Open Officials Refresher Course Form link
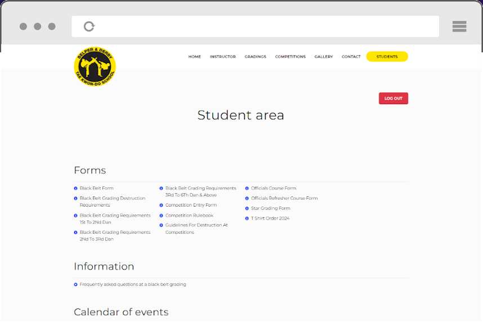Viewport: 483px width, 322px height. [284, 199]
